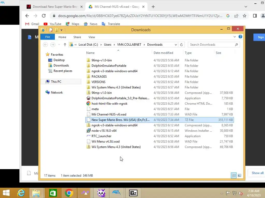Screen dimensions: 265x198
Task: Select Network in navigation pane
Action: coord(54,93)
